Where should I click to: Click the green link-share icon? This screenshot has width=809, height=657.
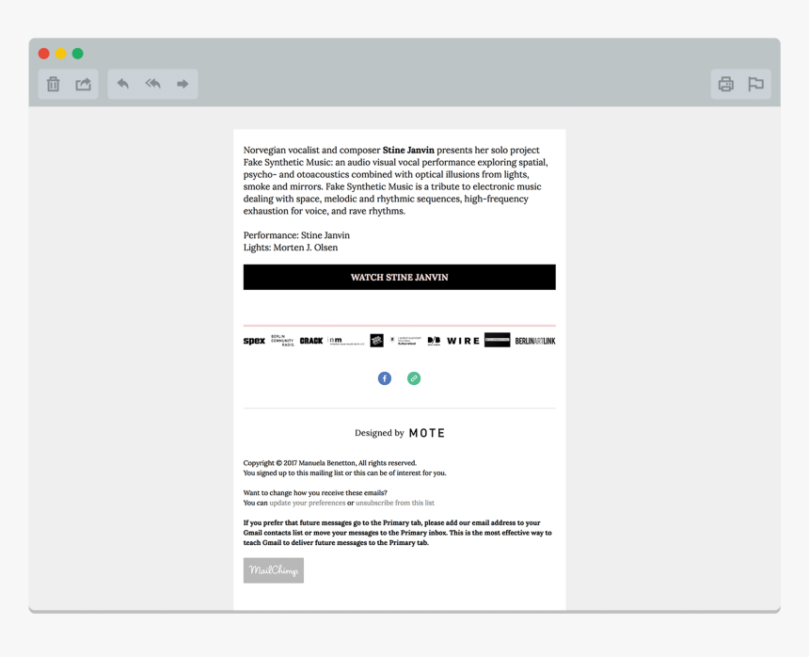[414, 377]
